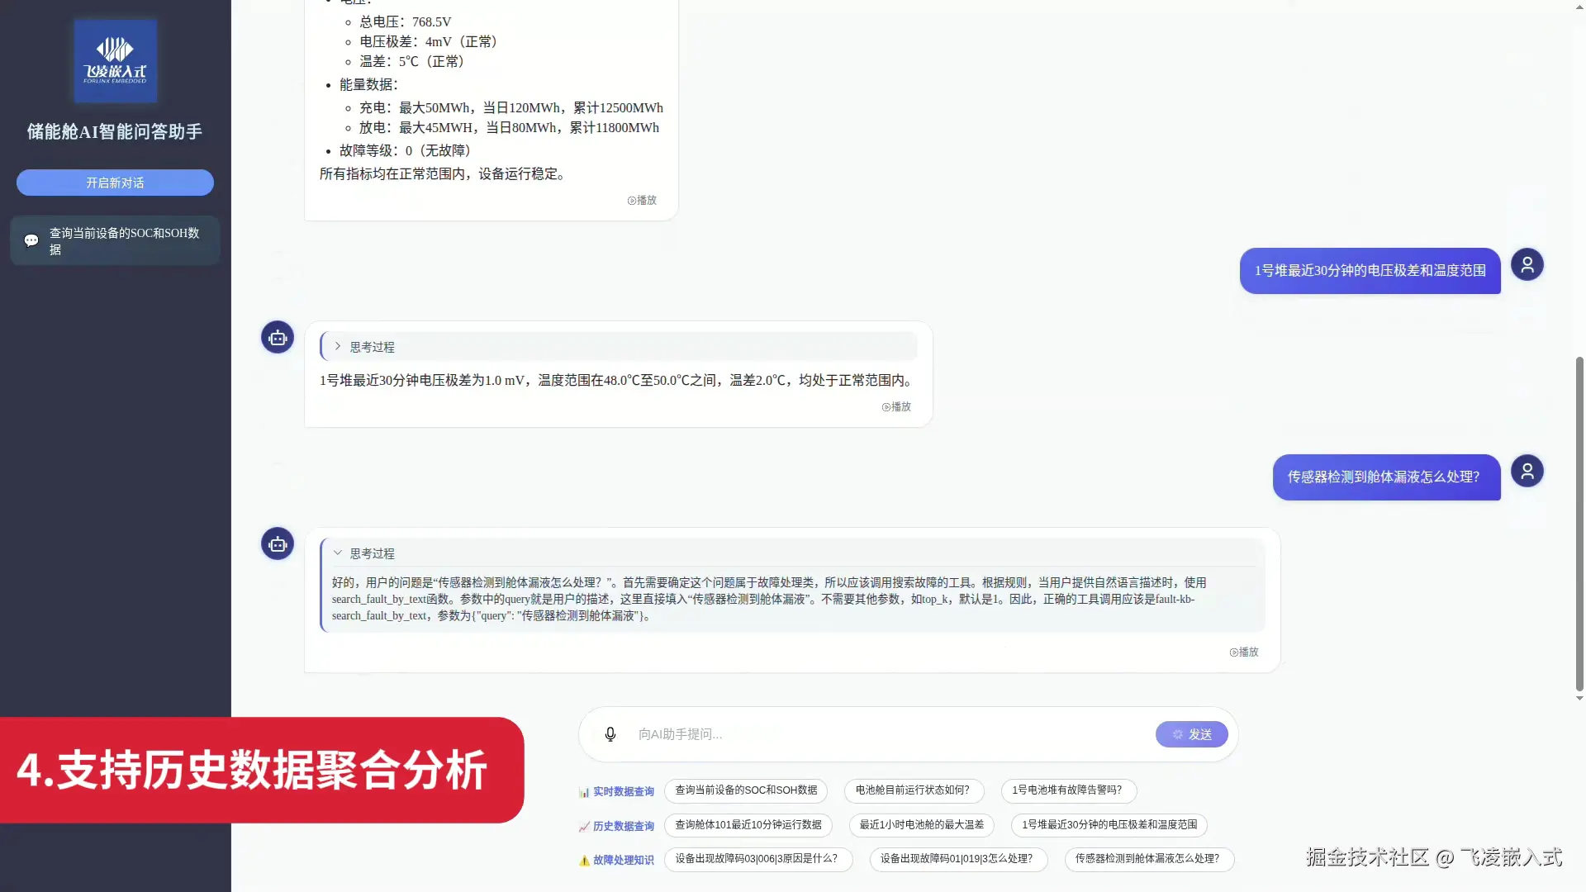
Task: Click the robot avatar beside the voltage range answer
Action: pos(278,337)
